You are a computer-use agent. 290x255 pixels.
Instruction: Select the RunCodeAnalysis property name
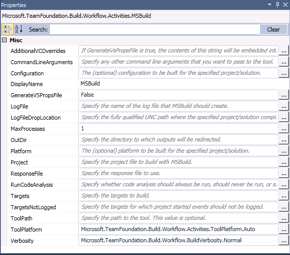(32, 185)
